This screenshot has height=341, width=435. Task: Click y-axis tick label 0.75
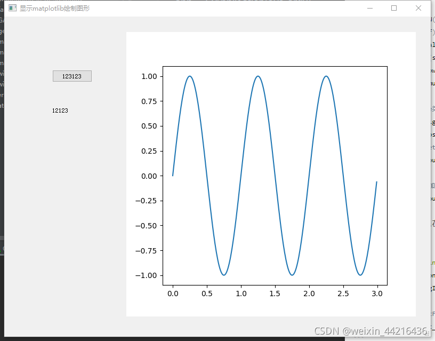coord(149,101)
